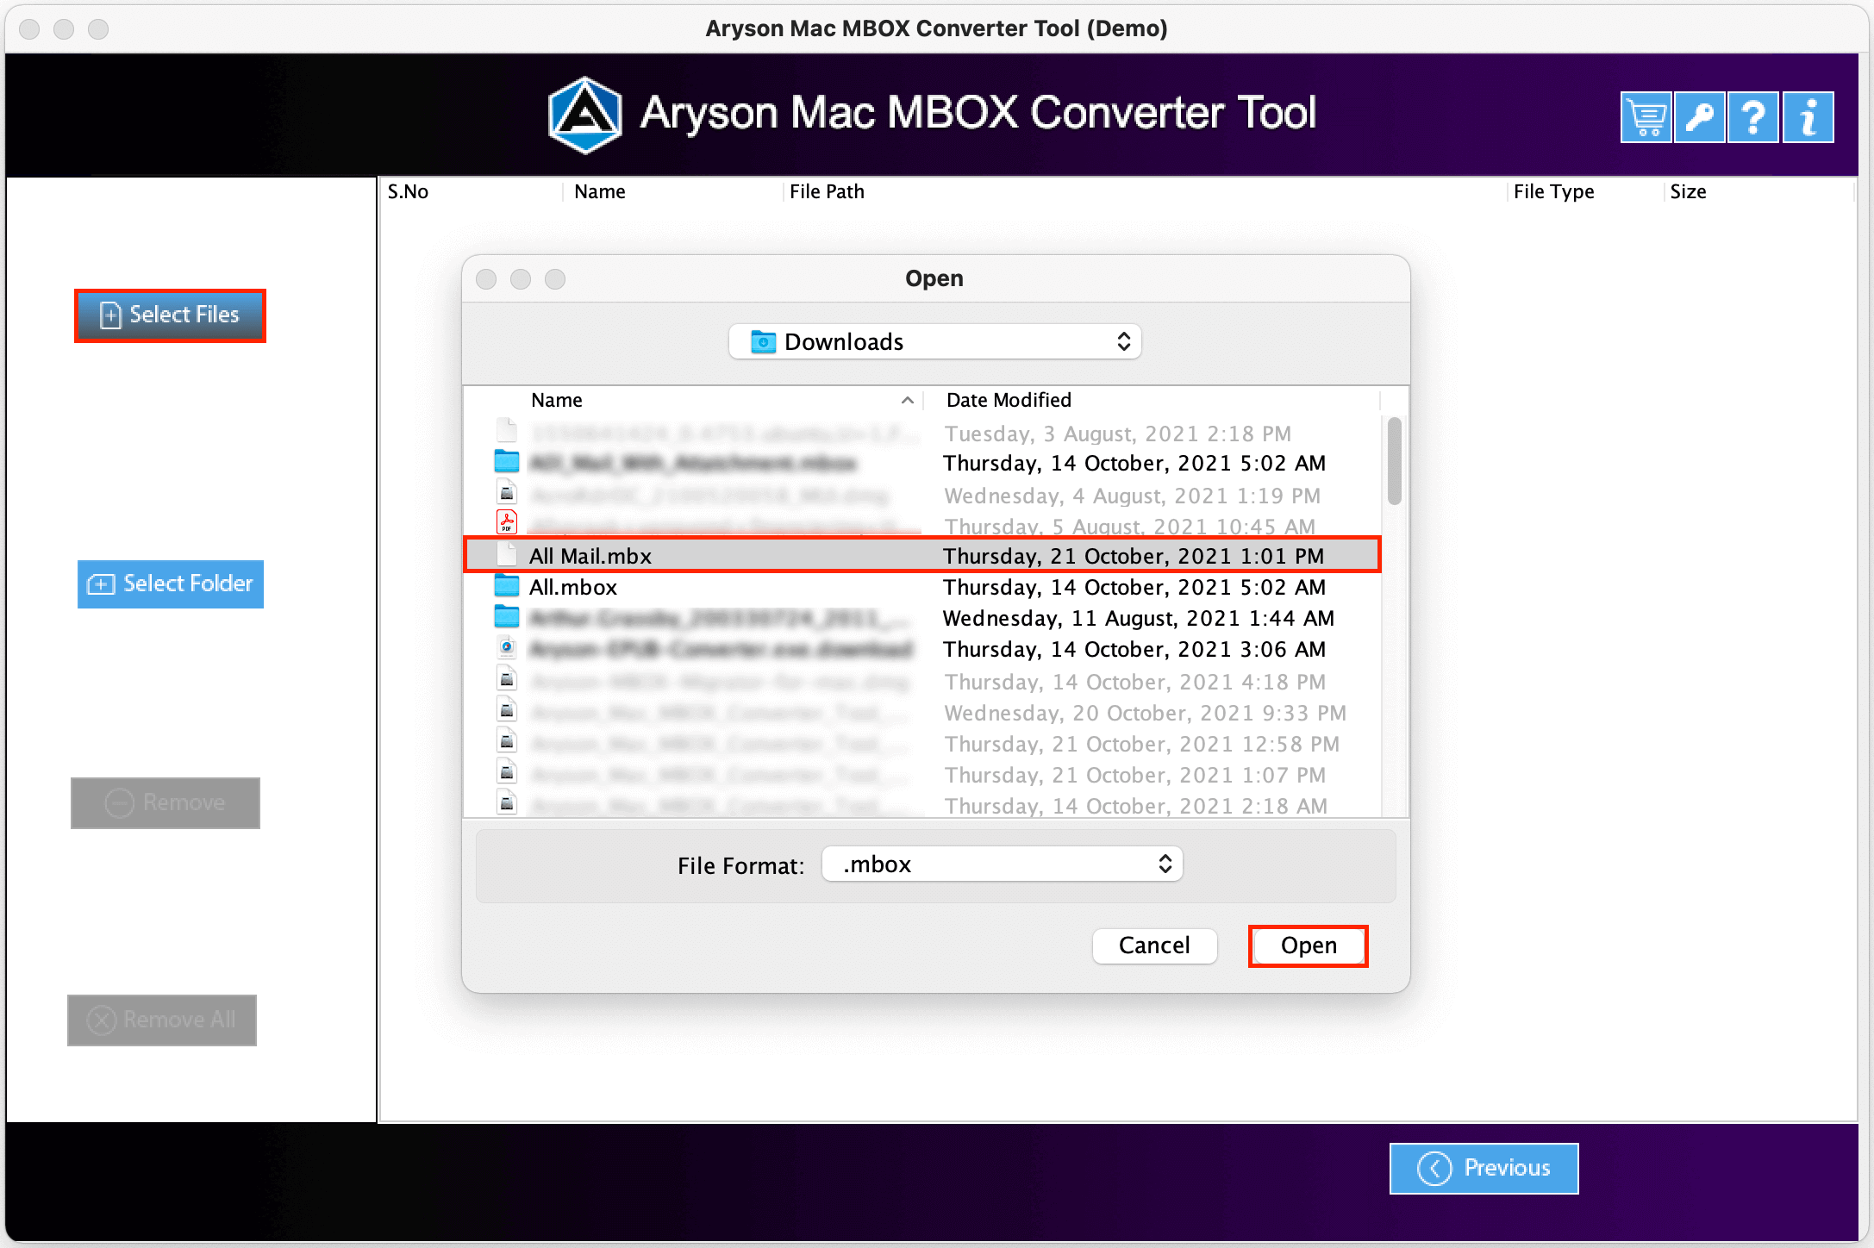This screenshot has width=1874, height=1248.
Task: Open help via question mark icon
Action: [1753, 117]
